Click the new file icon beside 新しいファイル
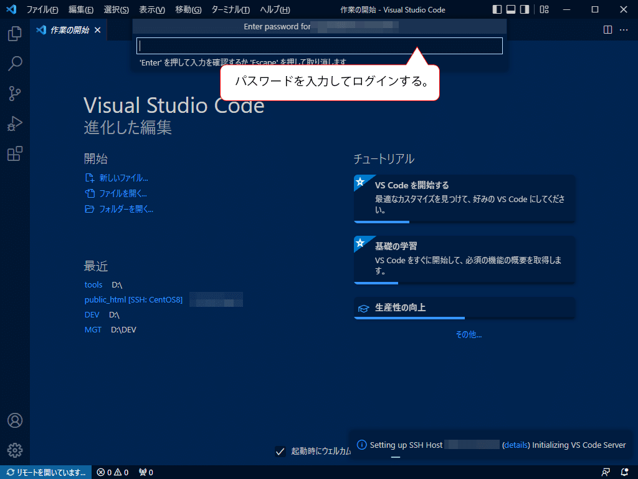The width and height of the screenshot is (638, 479). click(x=90, y=178)
